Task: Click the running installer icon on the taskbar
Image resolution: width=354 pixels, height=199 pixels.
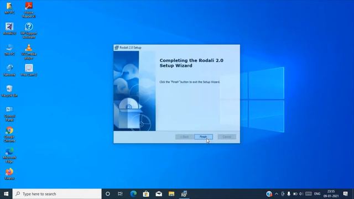Action: pos(184,194)
